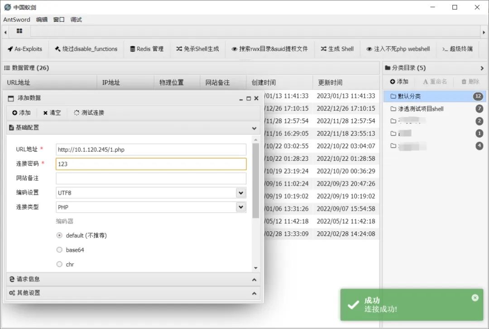Click 删除 in 分类目录 panel
Viewport: 489px width, 329px height.
click(x=470, y=81)
